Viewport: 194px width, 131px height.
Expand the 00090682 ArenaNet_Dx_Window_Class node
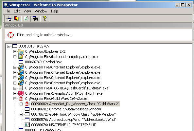[21, 104]
